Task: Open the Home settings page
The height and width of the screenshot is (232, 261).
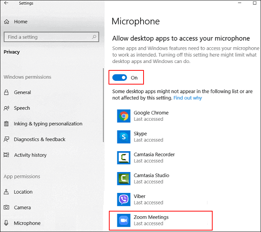Action: click(21, 22)
